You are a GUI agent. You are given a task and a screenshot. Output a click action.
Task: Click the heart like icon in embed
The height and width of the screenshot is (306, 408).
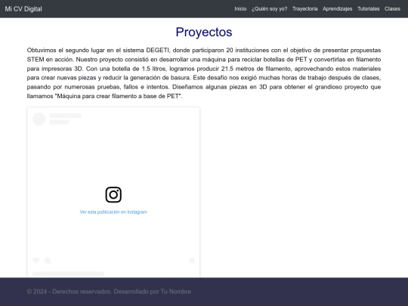[36, 260]
